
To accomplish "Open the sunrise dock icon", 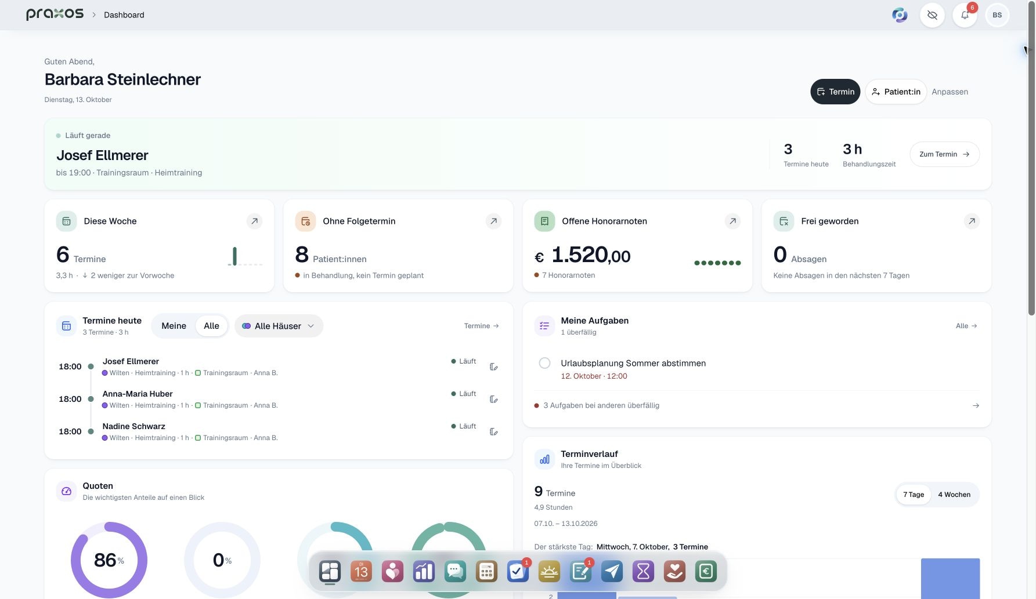I will (x=549, y=572).
